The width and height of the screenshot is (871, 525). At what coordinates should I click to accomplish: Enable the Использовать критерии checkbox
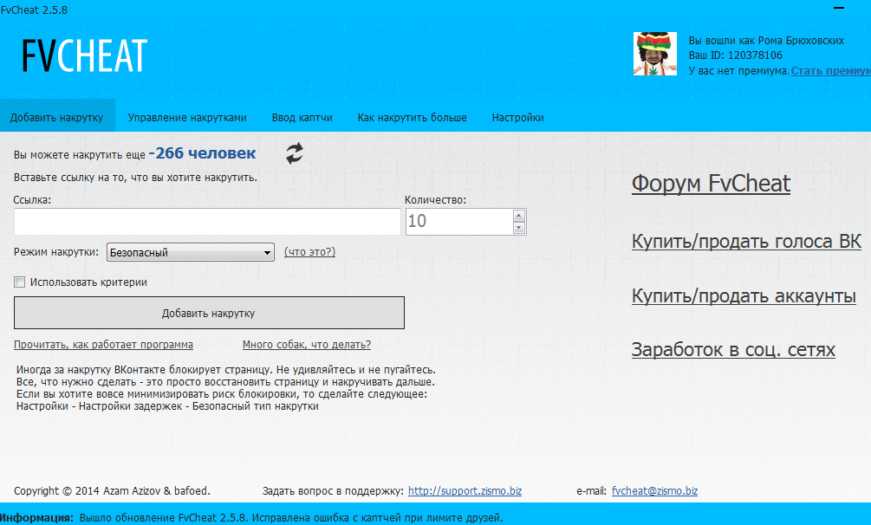[x=20, y=282]
